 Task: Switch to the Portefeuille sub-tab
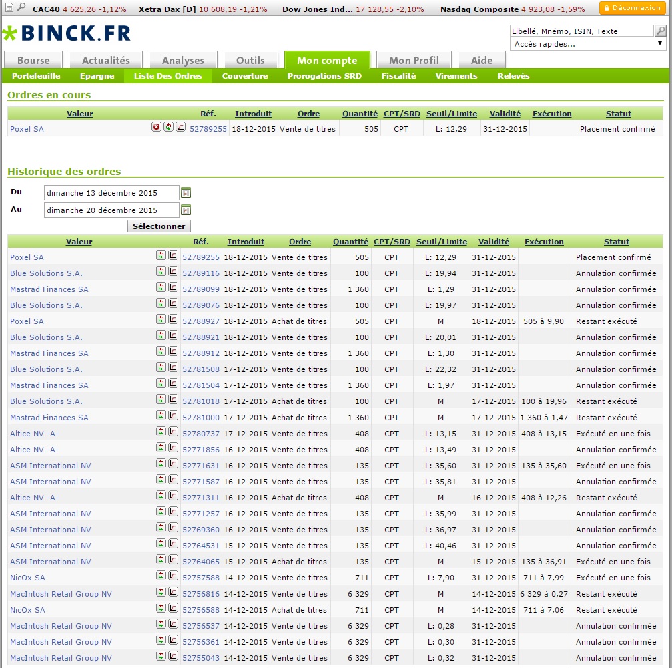click(36, 76)
